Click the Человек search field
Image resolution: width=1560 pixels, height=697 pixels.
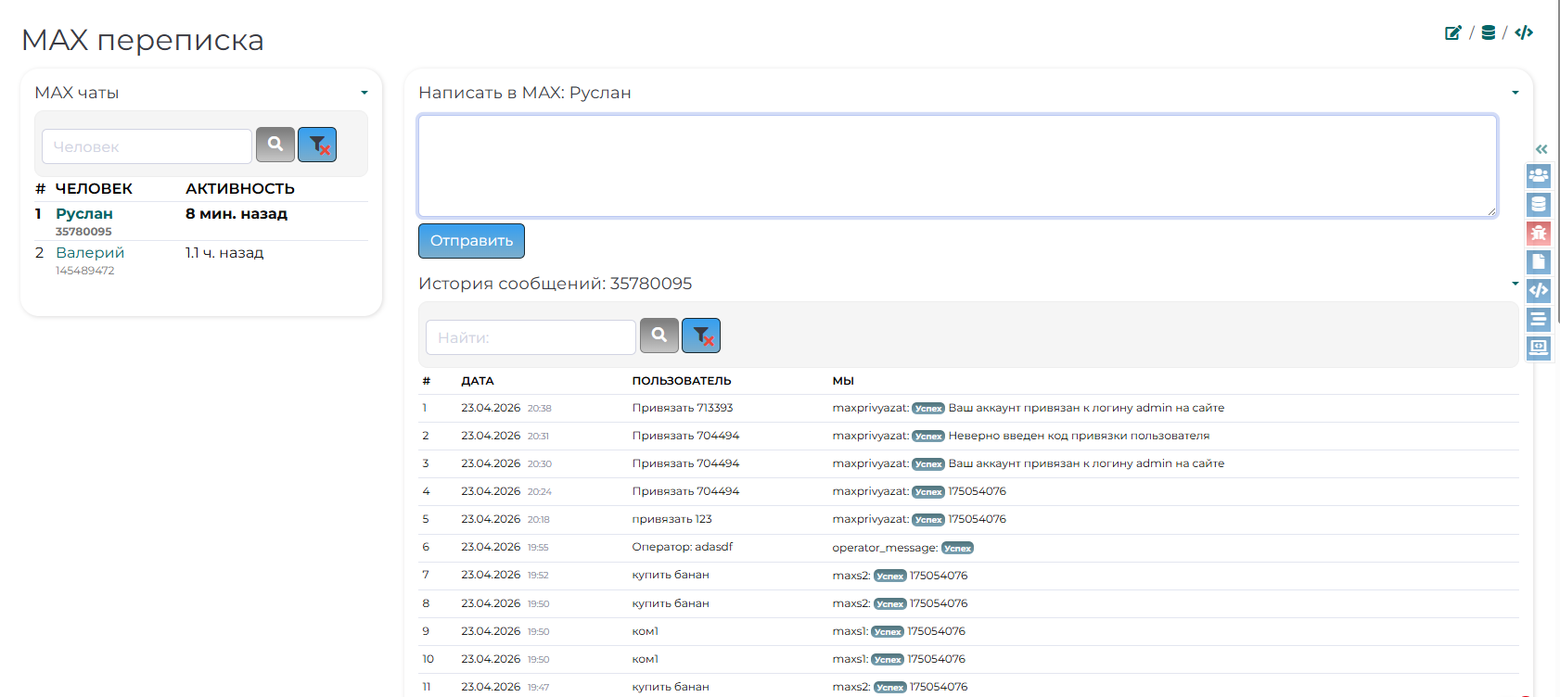(x=147, y=146)
